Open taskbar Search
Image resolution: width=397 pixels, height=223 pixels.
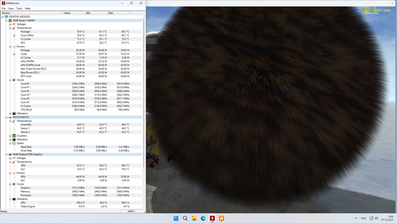click(185, 218)
